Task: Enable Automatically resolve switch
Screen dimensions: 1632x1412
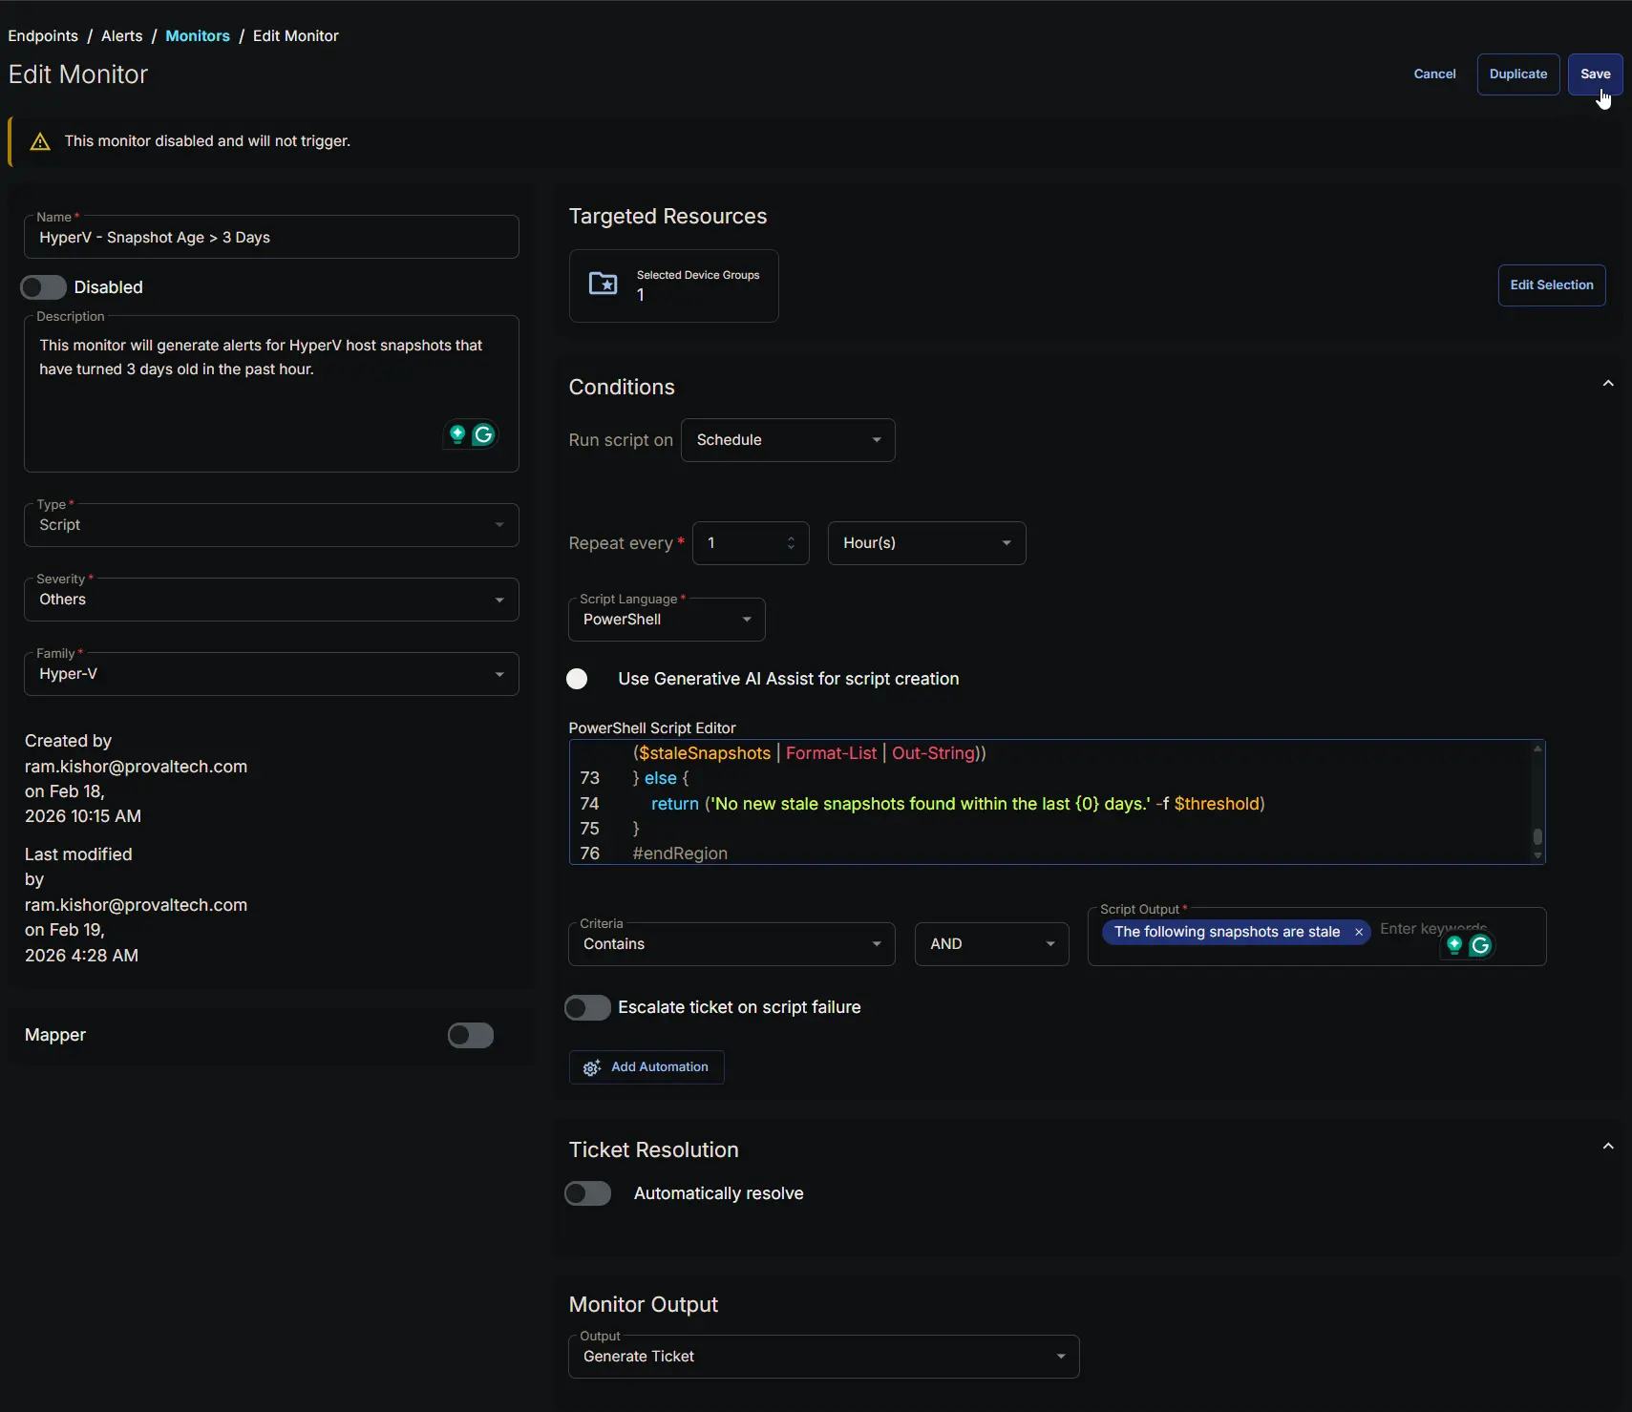Action: [x=587, y=1193]
